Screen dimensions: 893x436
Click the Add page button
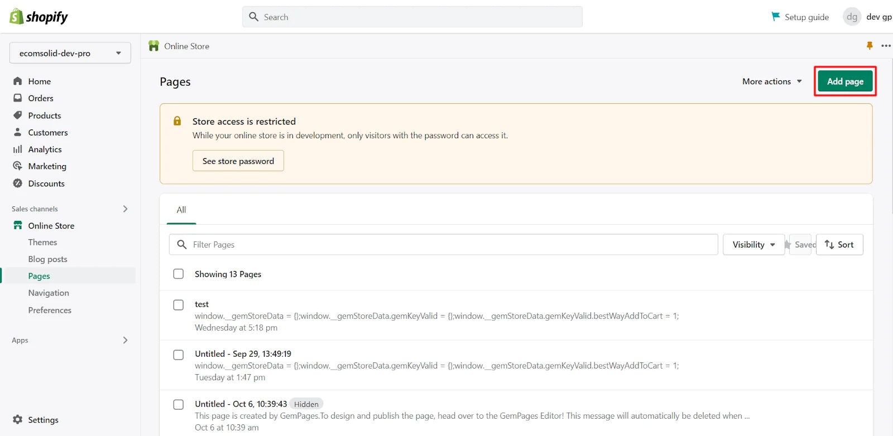845,81
